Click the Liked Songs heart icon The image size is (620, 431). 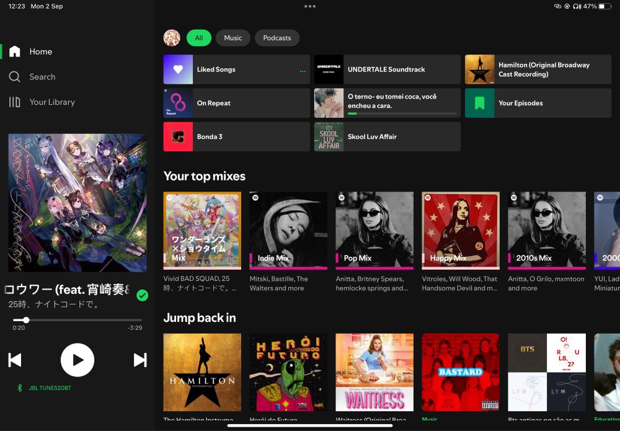coord(179,69)
